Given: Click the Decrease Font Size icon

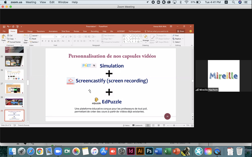Looking at the screenshot, I should pyautogui.click(x=66, y=37).
